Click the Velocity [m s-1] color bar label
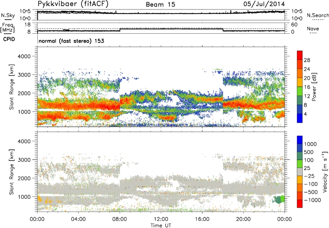This screenshot has width=329, height=228. [x=325, y=172]
